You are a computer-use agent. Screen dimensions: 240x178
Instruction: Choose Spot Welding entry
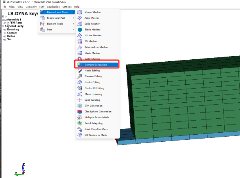98,100
